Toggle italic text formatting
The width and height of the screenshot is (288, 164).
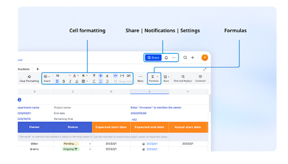pyautogui.click(x=70, y=81)
